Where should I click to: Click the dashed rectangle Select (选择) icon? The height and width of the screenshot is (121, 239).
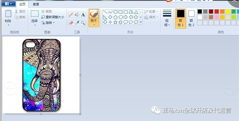pyautogui.click(x=35, y=14)
